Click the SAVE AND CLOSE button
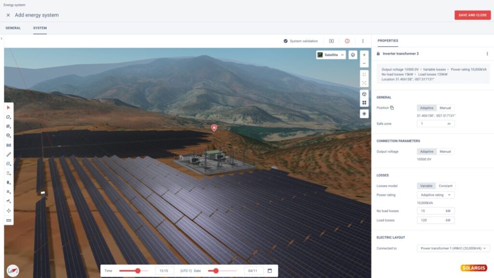Screen dimensions: 494x278 tap(472, 15)
